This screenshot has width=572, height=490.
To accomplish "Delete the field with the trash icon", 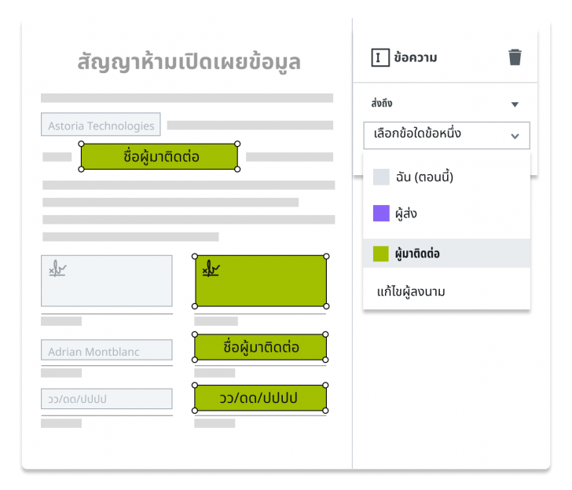I will click(515, 57).
